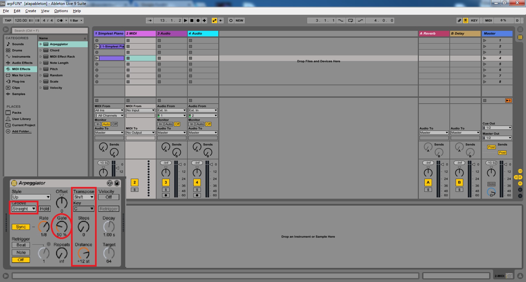Screen dimensions: 526x282
Task: Launch the 1-Simplest Piano clip
Action: coord(97,46)
